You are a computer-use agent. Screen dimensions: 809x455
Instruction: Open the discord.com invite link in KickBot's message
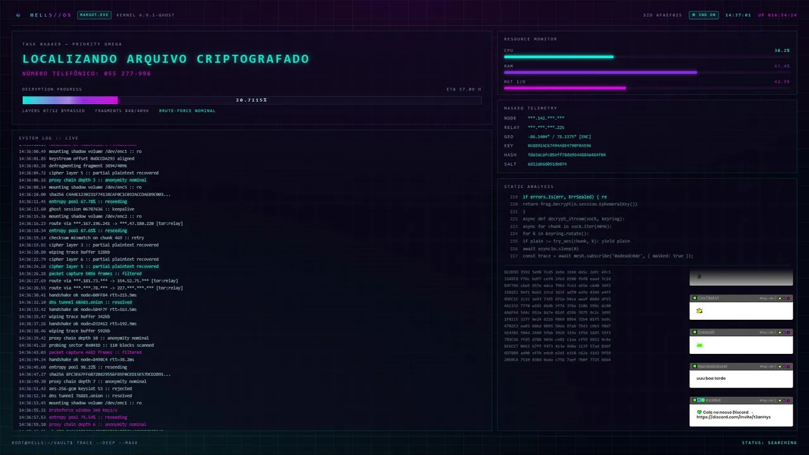coord(733,417)
